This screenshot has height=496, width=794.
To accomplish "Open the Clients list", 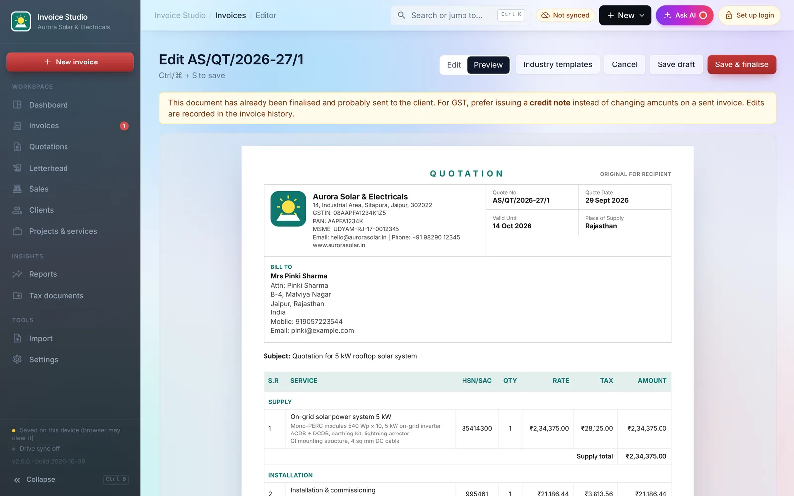I will pos(70,210).
